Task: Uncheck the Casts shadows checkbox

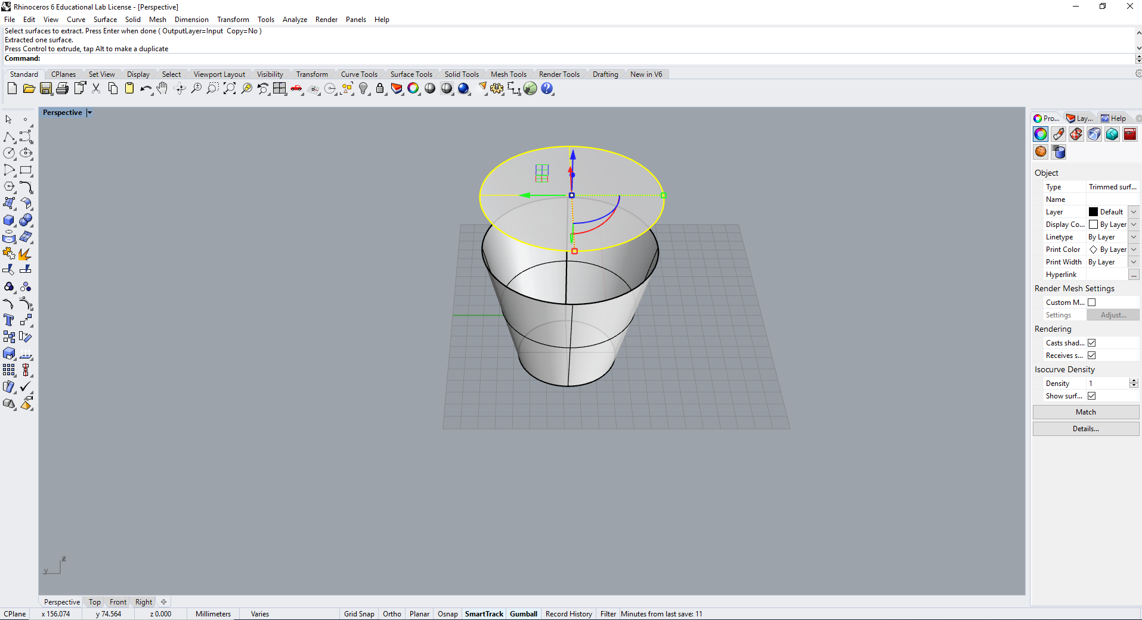Action: click(x=1091, y=343)
